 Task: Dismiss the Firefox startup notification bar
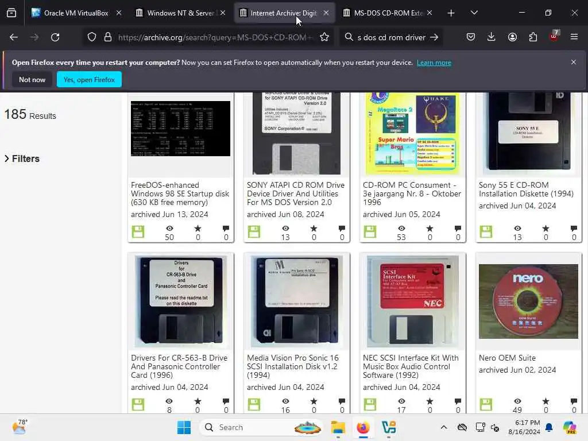[x=574, y=62]
